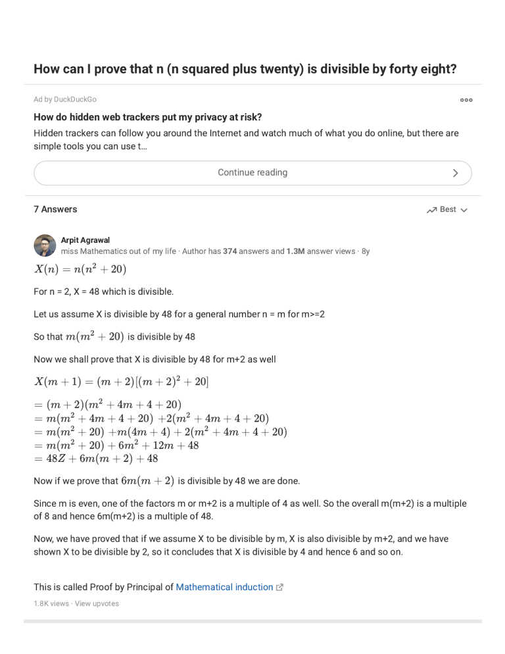Click the 1.8K views counter
Image resolution: width=505 pixels, height=654 pixels.
(x=50, y=603)
